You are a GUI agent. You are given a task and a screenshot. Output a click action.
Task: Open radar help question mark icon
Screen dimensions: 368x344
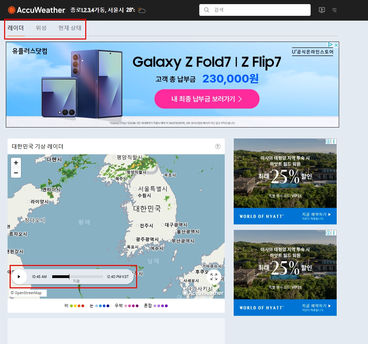tap(218, 146)
